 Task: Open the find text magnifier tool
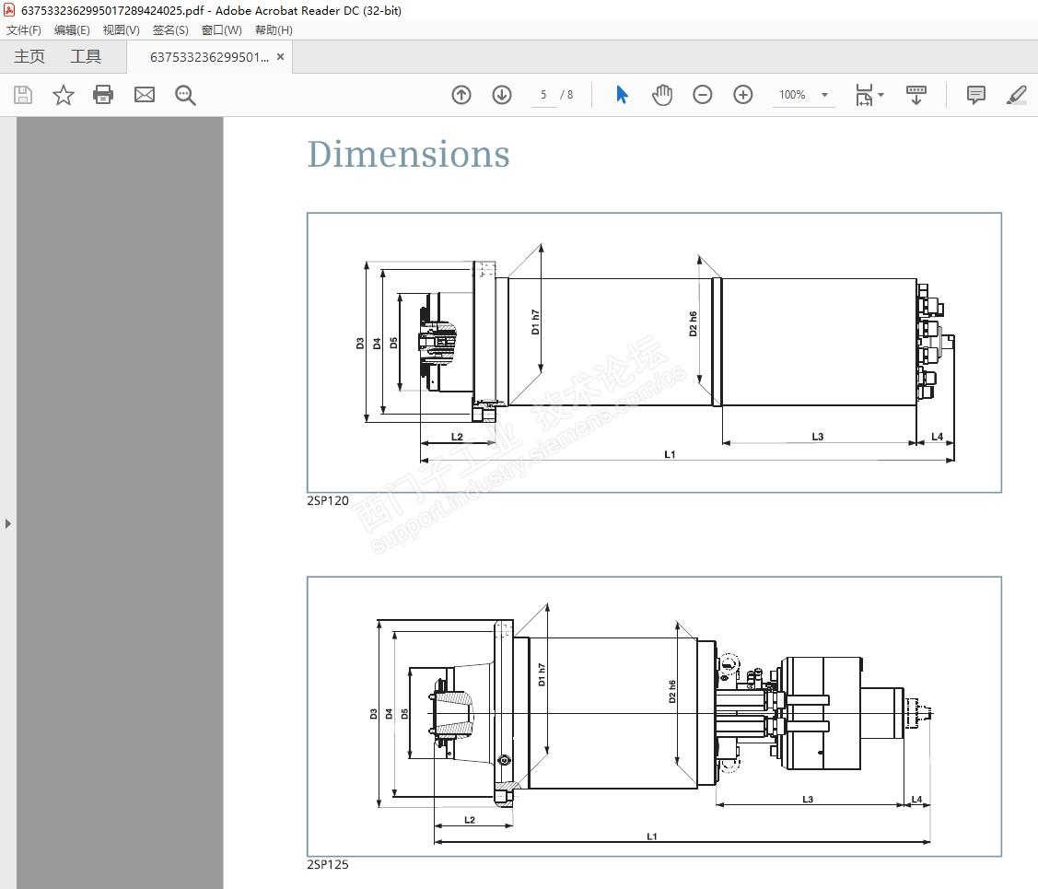[185, 95]
